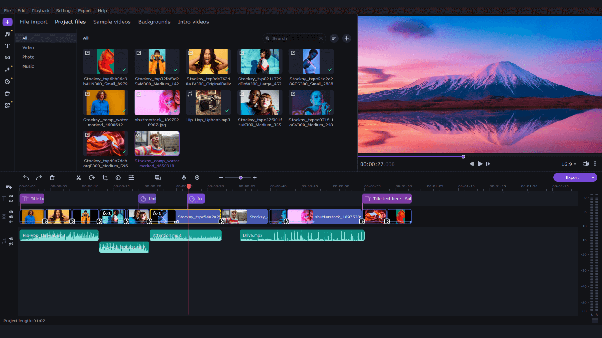Open the Crop tool in the timeline toolbar
602x338 pixels.
[105, 177]
